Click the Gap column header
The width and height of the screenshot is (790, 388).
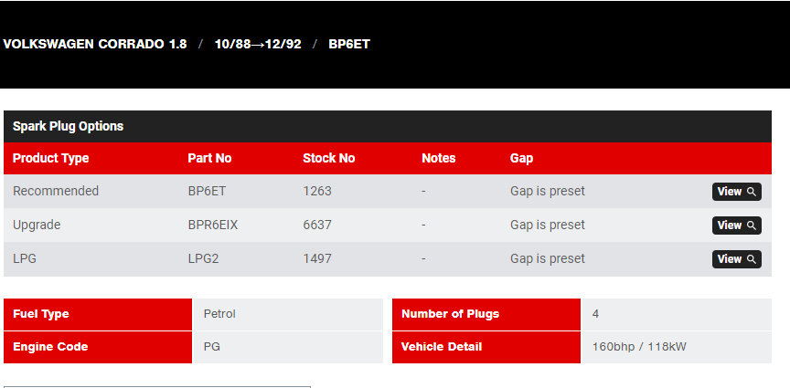tap(521, 158)
